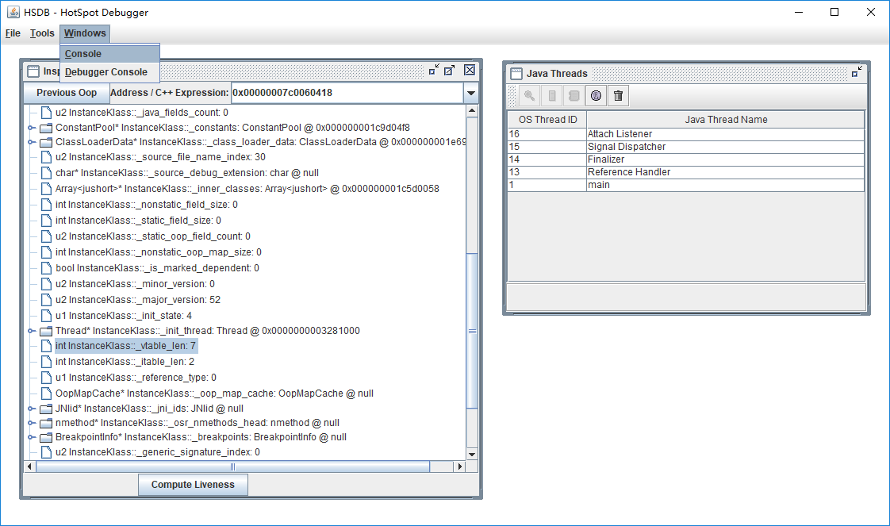Select the _generic_signature_index: 0 row
The width and height of the screenshot is (890, 526).
158,452
